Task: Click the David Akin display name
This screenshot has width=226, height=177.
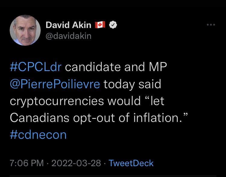Action: pos(69,26)
